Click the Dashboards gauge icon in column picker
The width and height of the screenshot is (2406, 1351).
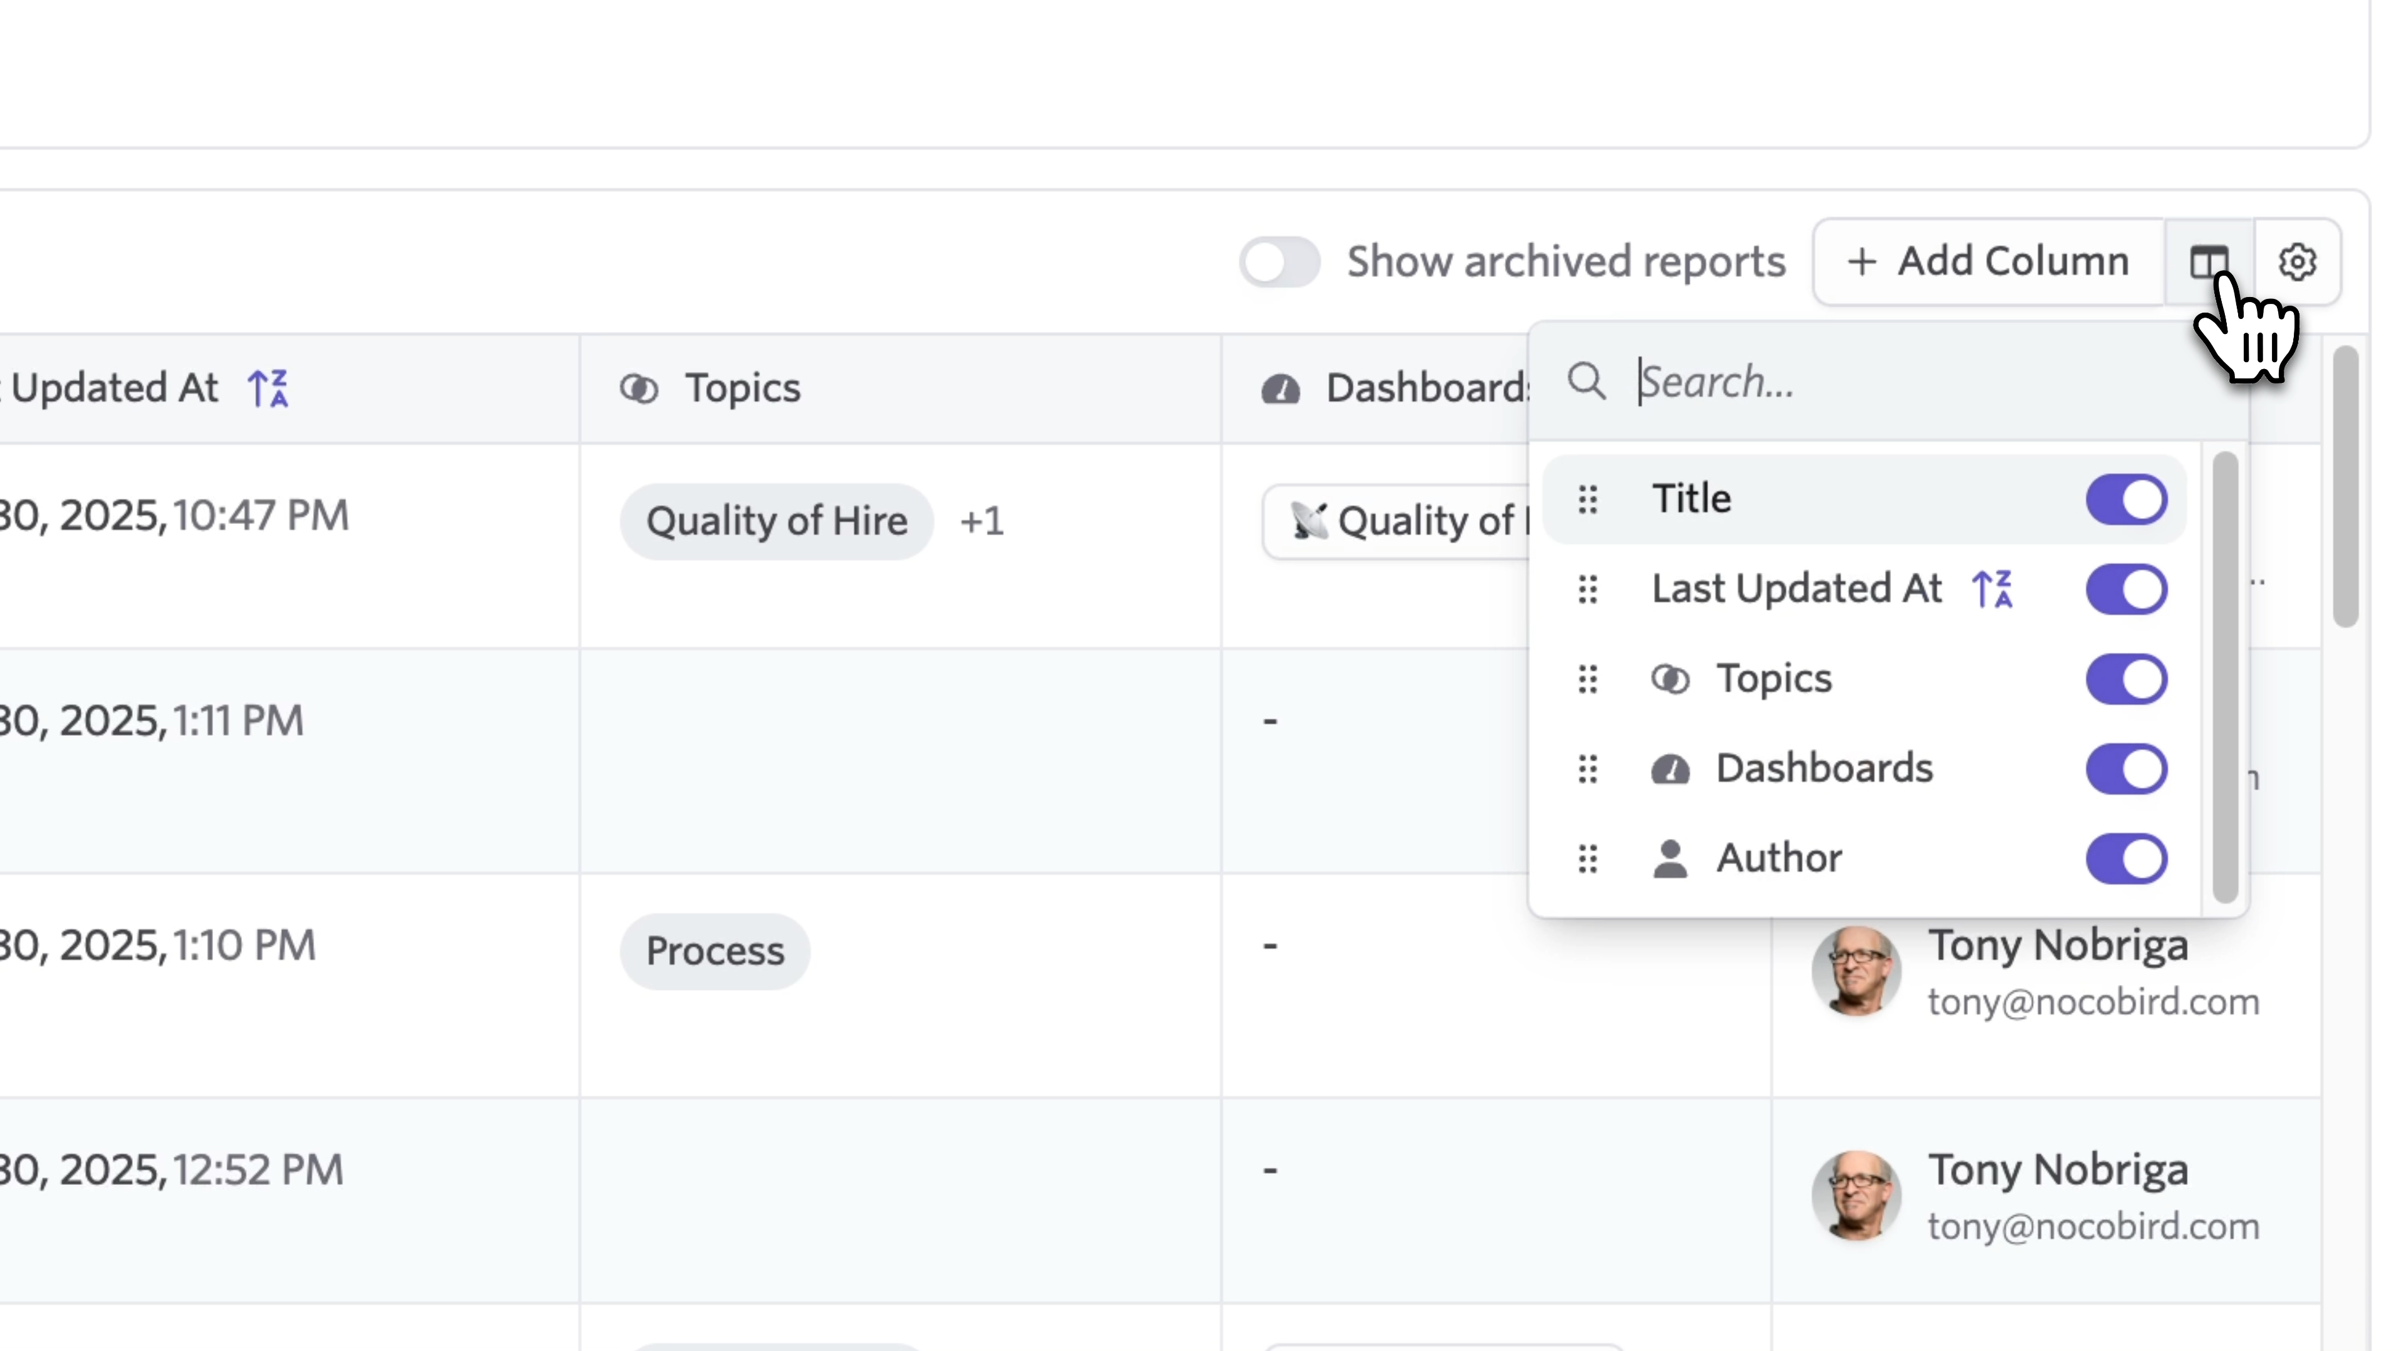(1670, 770)
